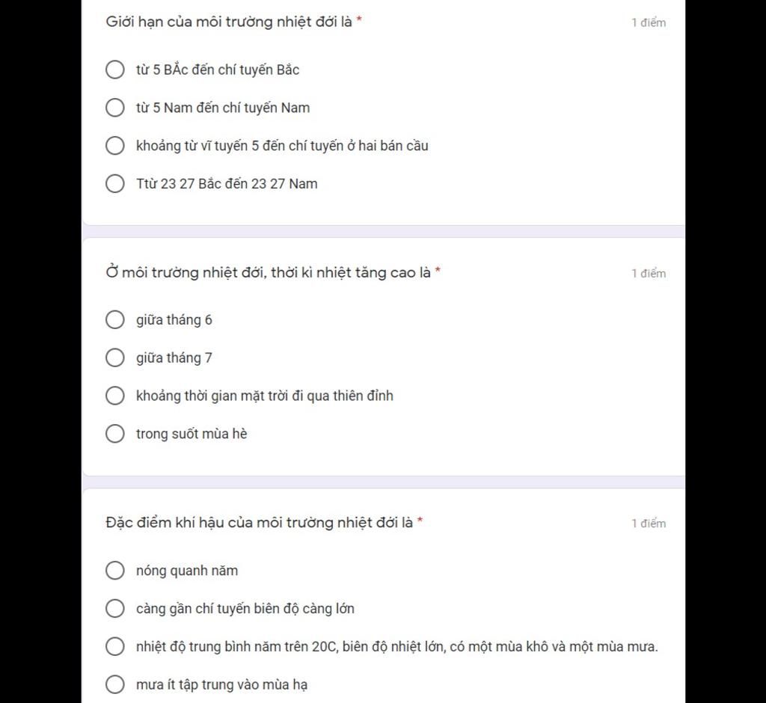
Task: Click '1 điểm' label of second question
Action: click(x=649, y=273)
